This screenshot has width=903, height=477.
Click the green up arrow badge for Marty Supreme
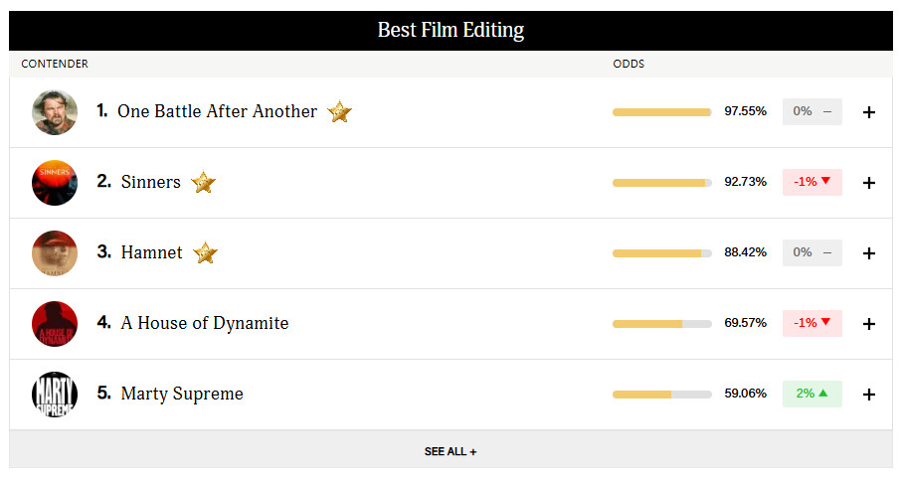[812, 394]
